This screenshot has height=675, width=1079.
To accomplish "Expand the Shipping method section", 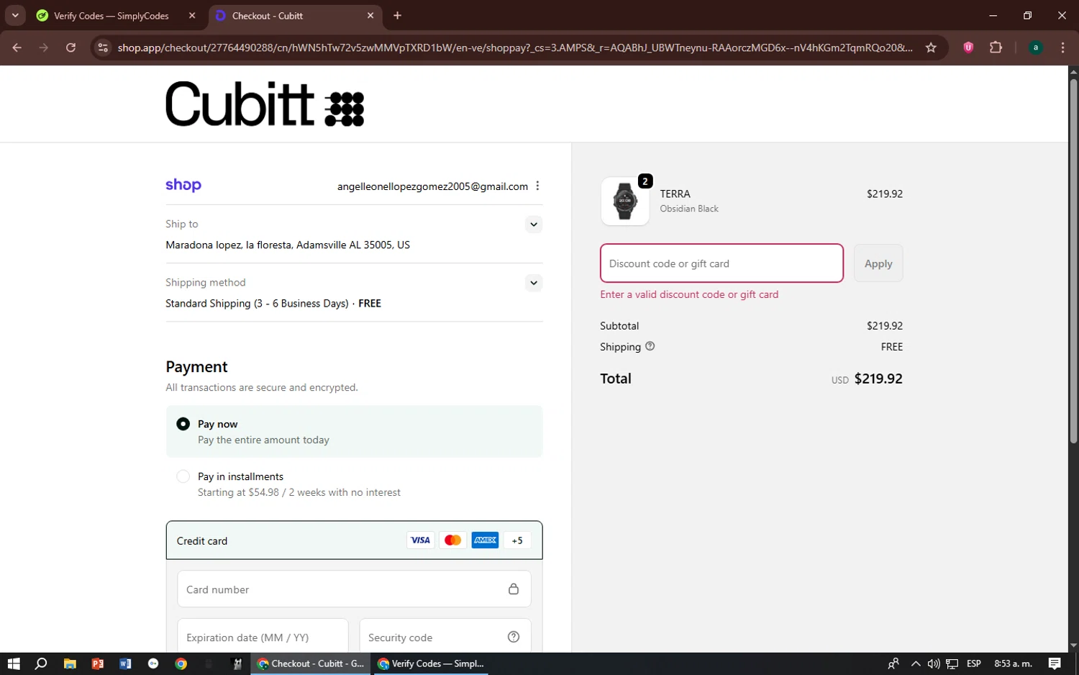I will (x=533, y=283).
